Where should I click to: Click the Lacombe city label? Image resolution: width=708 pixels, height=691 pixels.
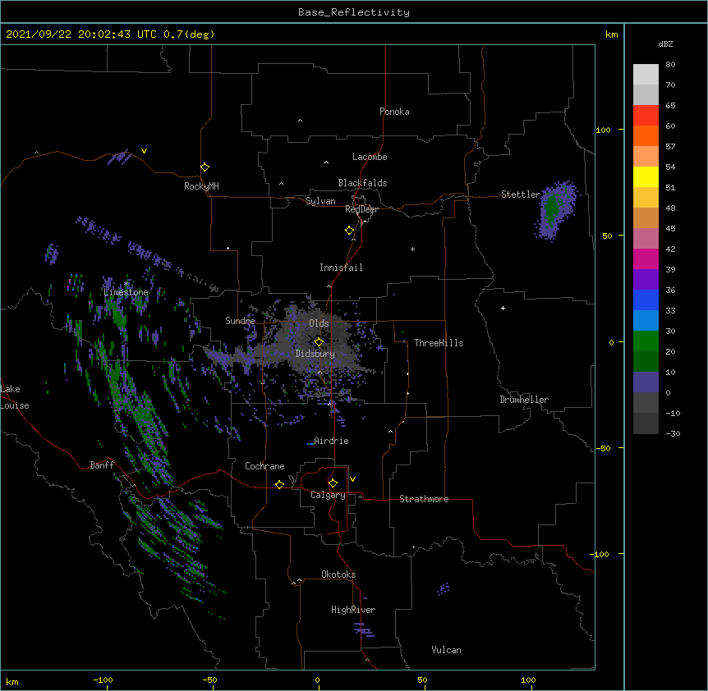coord(370,157)
